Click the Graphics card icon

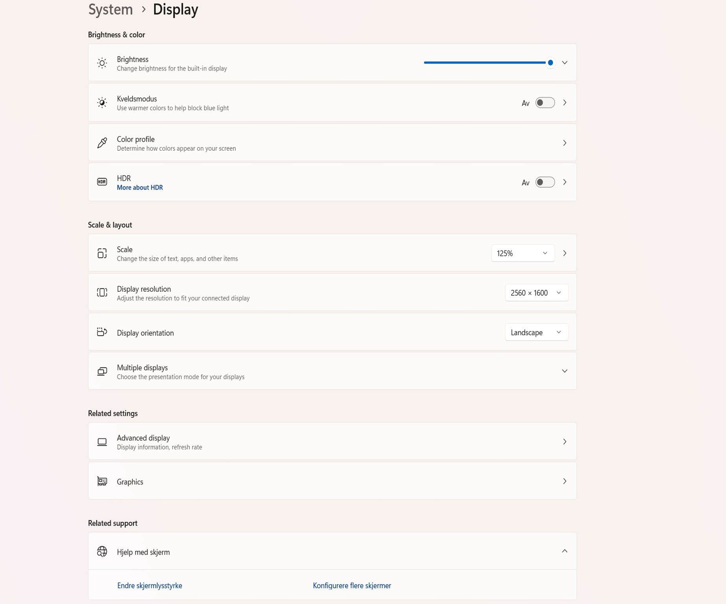(x=102, y=481)
